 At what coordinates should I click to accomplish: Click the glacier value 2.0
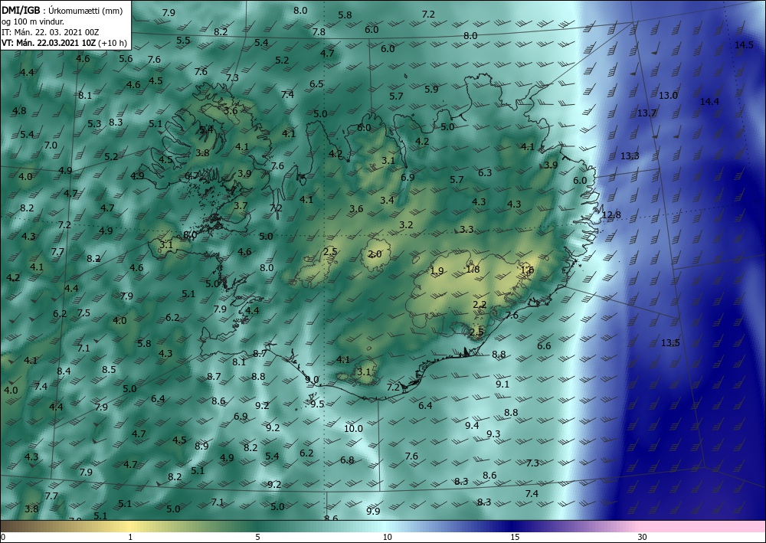pyautogui.click(x=375, y=254)
